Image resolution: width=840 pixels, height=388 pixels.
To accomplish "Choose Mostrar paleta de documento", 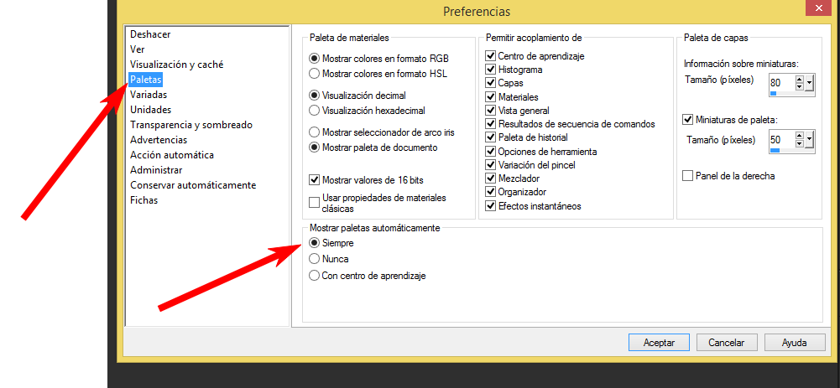I will tap(373, 147).
